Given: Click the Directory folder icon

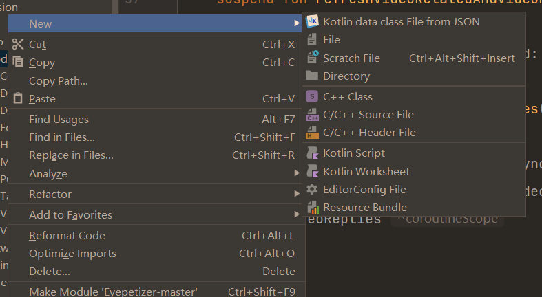Looking at the screenshot, I should [312, 76].
